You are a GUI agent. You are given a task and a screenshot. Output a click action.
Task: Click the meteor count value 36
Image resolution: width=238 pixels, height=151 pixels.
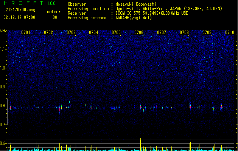pos(55,17)
